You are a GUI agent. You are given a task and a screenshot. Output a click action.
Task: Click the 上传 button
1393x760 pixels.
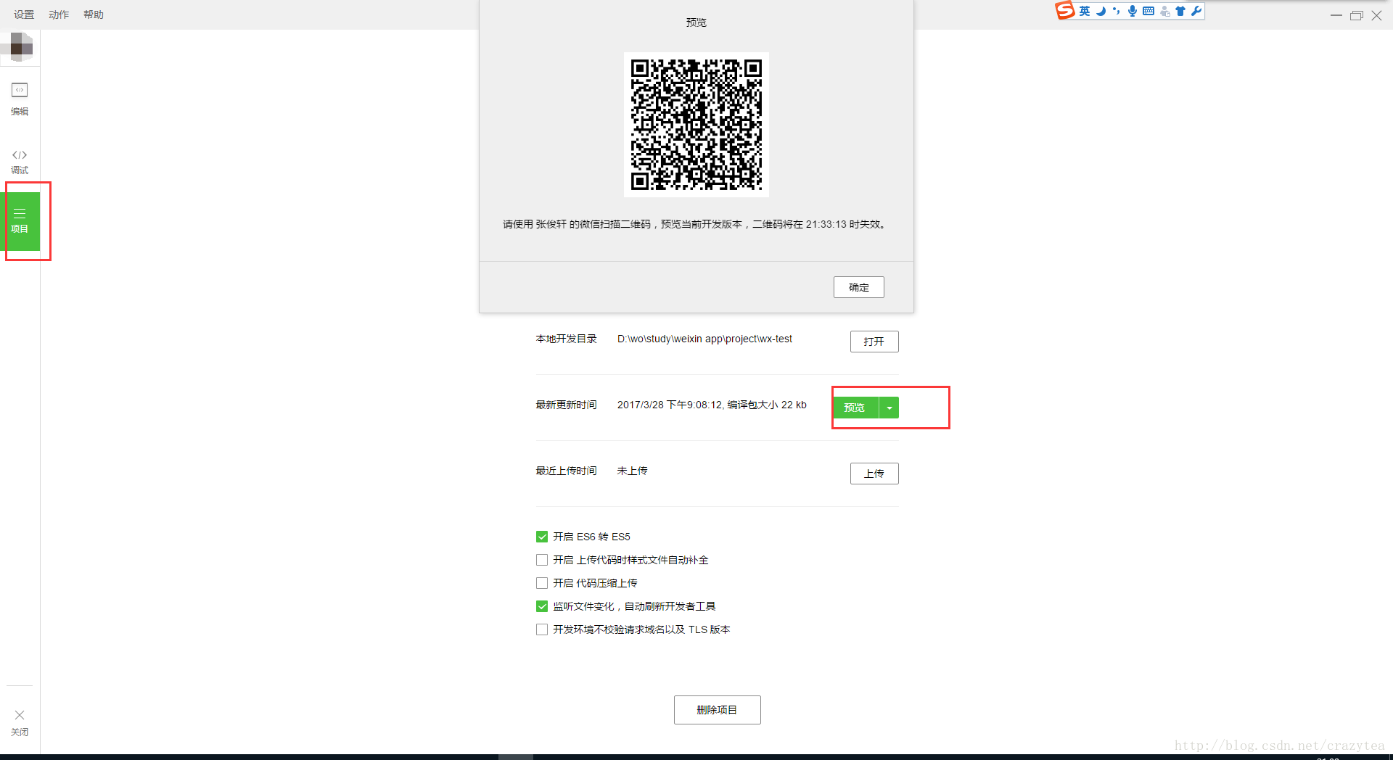click(874, 474)
